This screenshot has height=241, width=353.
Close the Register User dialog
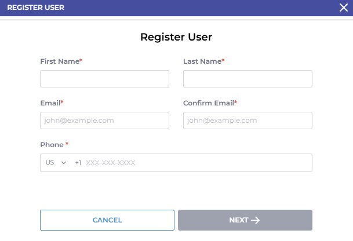click(343, 8)
